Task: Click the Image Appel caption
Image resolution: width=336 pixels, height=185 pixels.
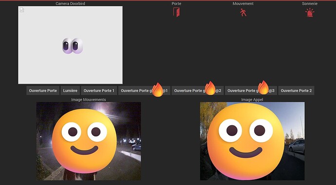Action: point(252,100)
